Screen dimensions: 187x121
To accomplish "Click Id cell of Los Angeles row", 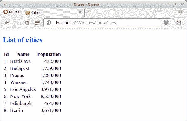I will pos(5,89).
